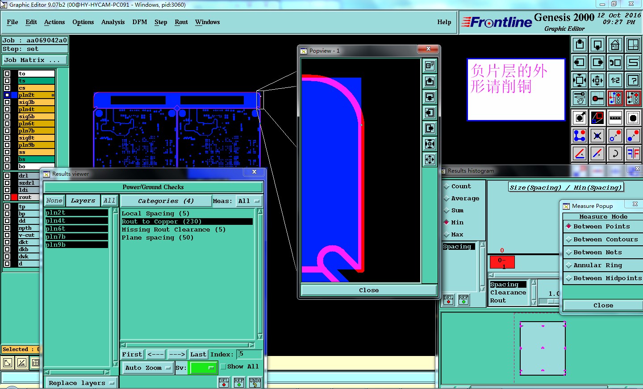The image size is (643, 389).
Task: Click the pan down icon in main toolbar
Action: point(597,45)
